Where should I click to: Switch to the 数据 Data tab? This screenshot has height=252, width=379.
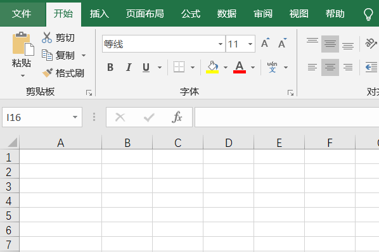coord(226,13)
